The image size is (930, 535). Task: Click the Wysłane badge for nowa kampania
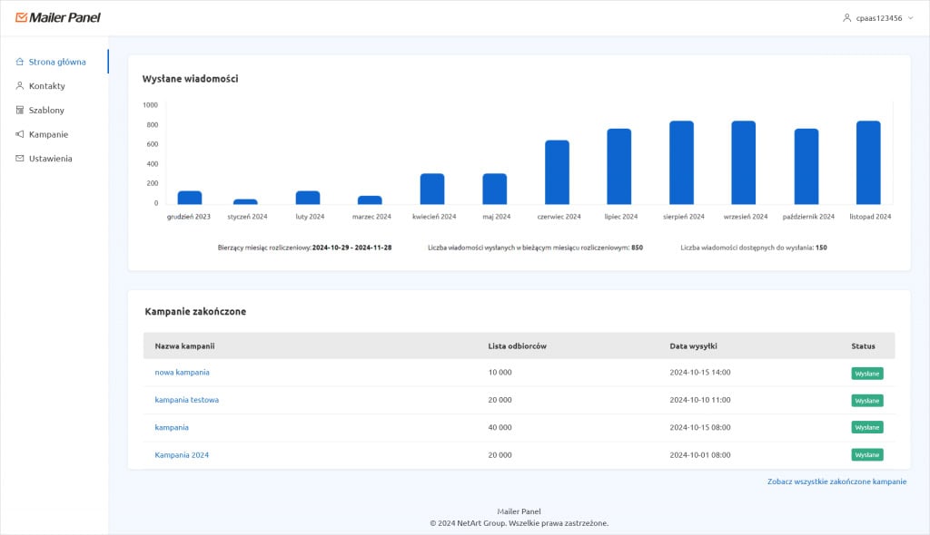point(866,373)
